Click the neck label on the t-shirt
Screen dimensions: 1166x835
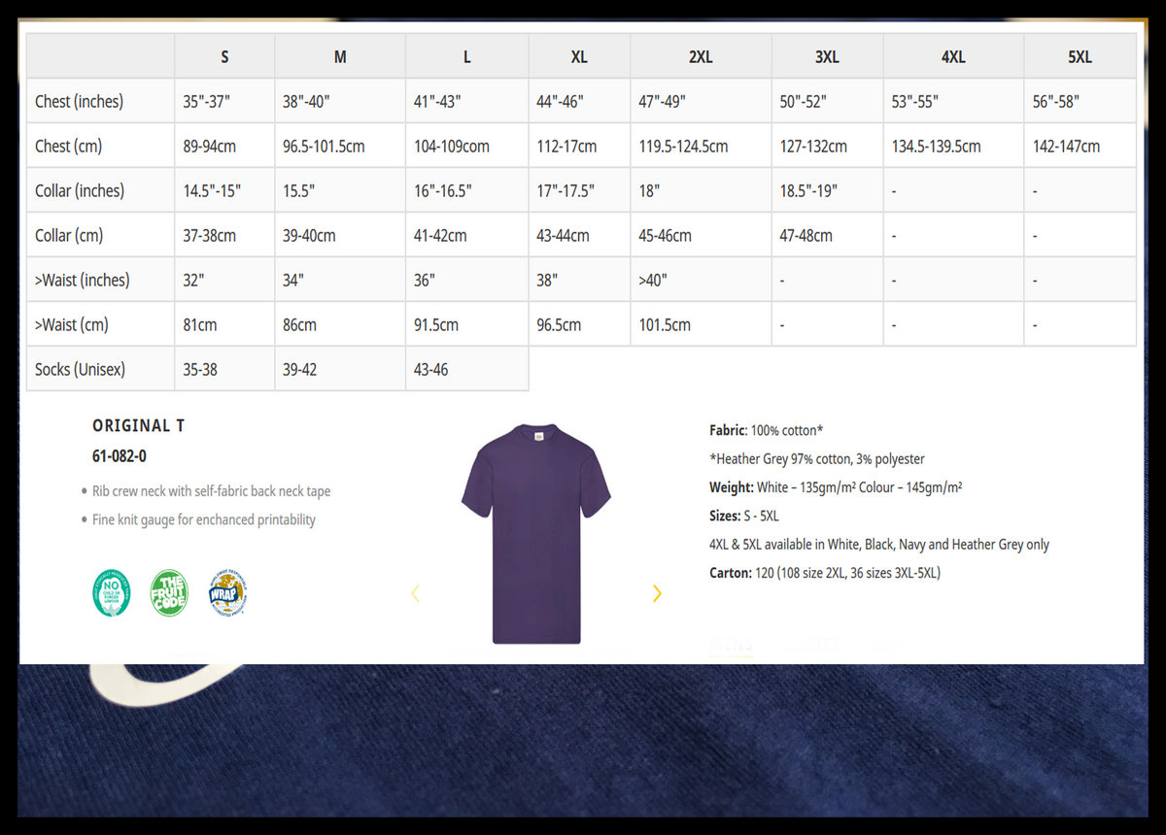[535, 435]
